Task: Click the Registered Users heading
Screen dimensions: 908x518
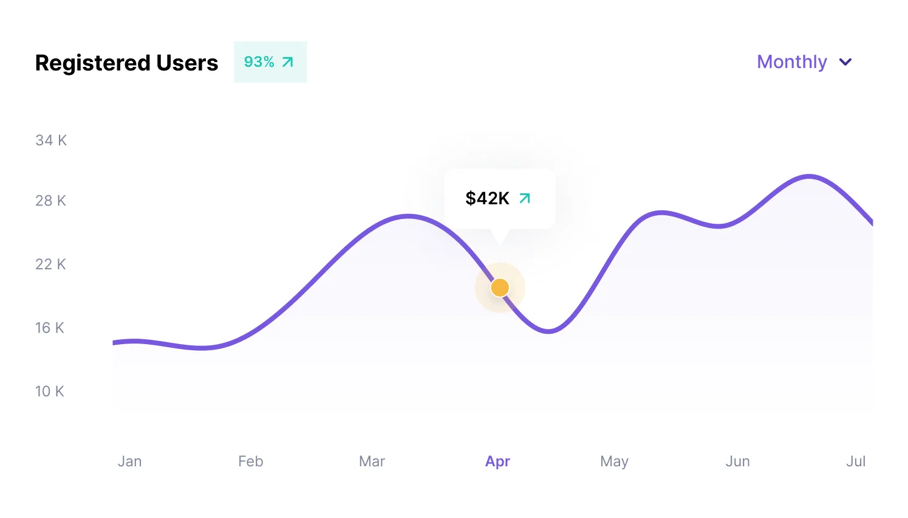Action: coord(126,63)
